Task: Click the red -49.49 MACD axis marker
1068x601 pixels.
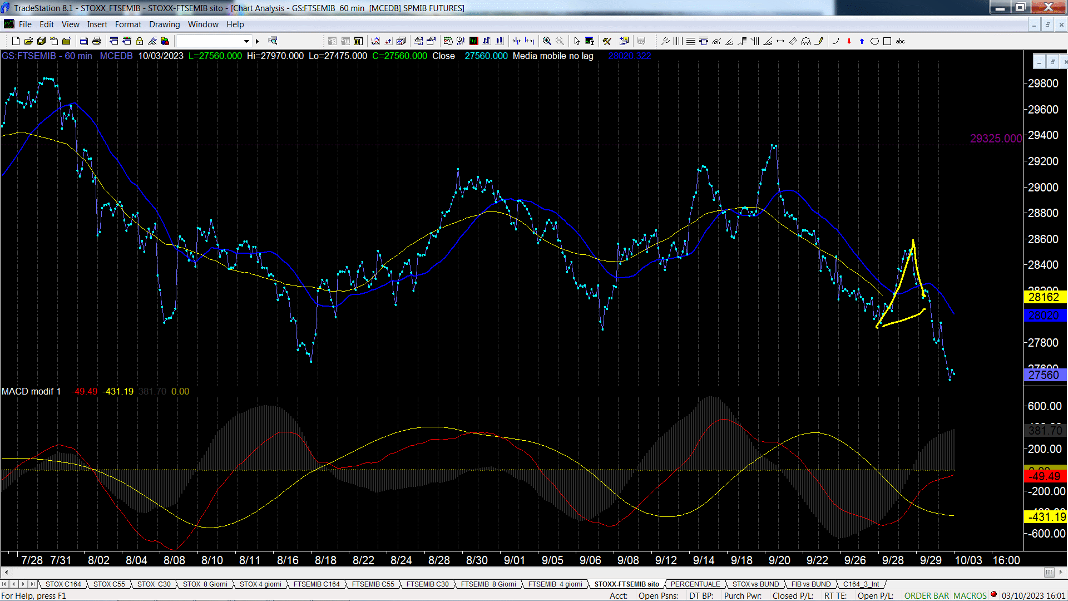Action: (1045, 476)
